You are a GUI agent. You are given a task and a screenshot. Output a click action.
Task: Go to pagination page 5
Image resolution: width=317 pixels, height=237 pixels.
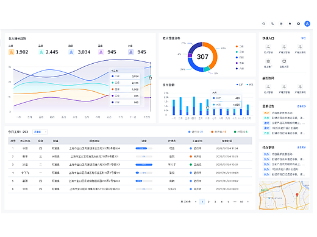(x=229, y=202)
